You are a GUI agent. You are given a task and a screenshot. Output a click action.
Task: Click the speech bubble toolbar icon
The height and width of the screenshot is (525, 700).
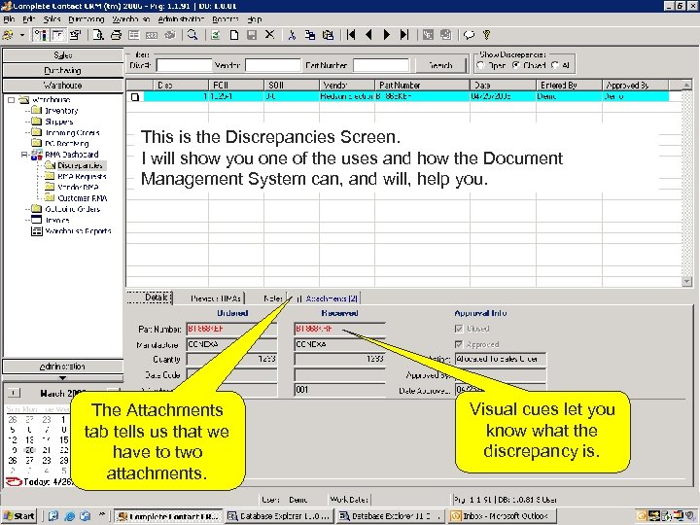(x=469, y=35)
